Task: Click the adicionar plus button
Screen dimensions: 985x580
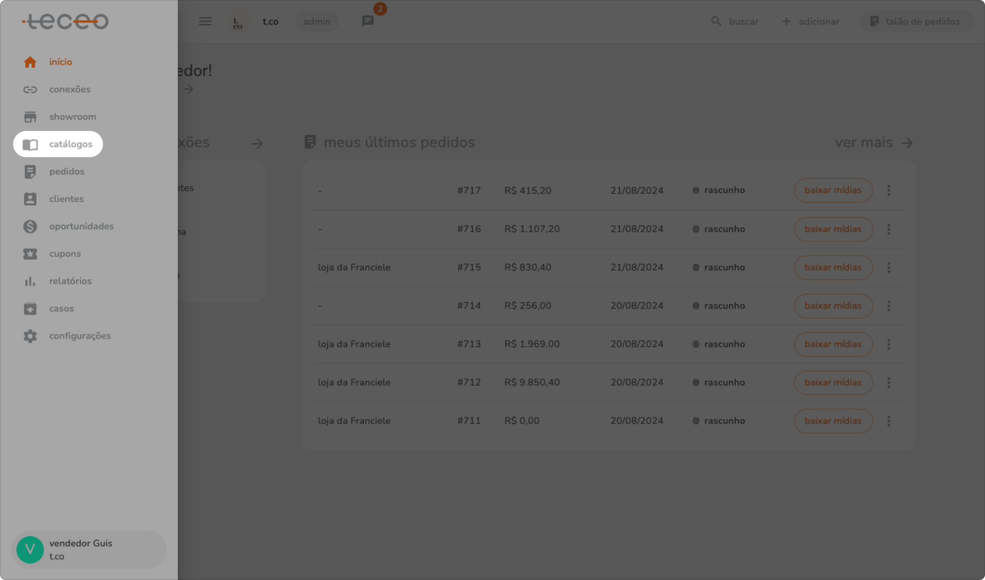Action: pyautogui.click(x=811, y=22)
